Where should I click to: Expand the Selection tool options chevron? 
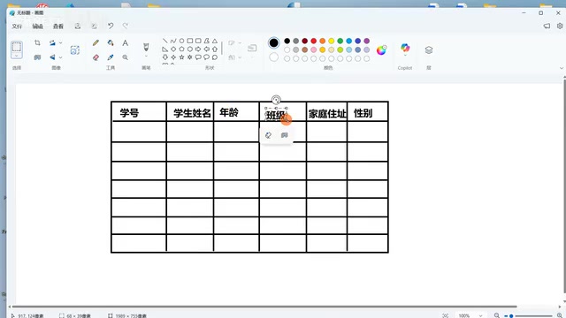pyautogui.click(x=17, y=57)
